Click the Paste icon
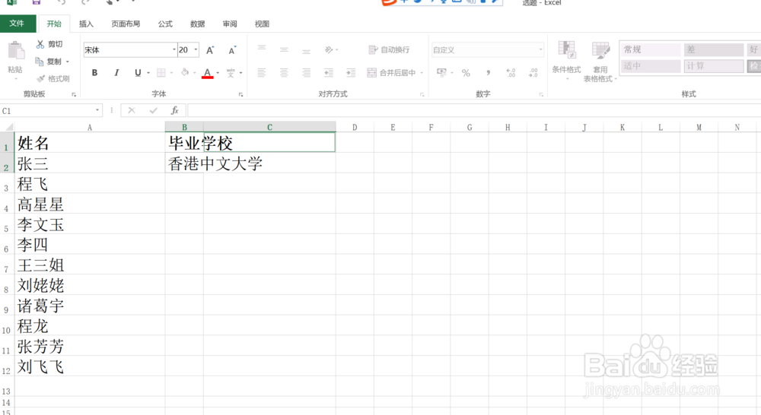This screenshot has height=415, width=761. click(15, 50)
